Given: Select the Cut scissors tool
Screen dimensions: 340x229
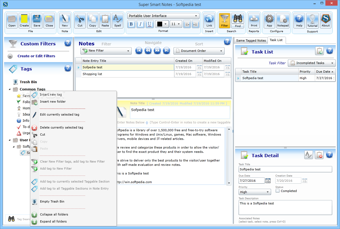Looking at the screenshot, I should click(x=80, y=21).
